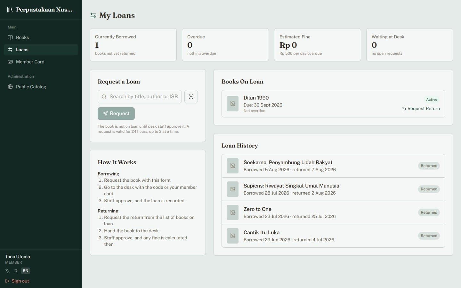Click the Sign out door-arrow icon
The height and width of the screenshot is (288, 461).
click(x=7, y=281)
